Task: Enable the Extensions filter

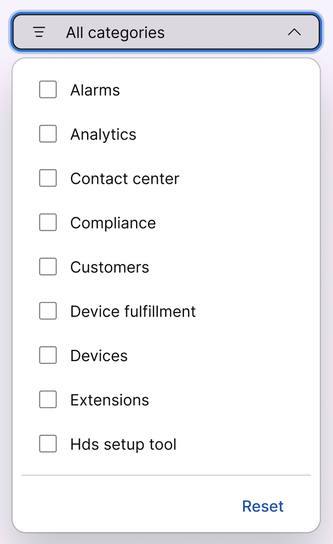Action: point(48,399)
